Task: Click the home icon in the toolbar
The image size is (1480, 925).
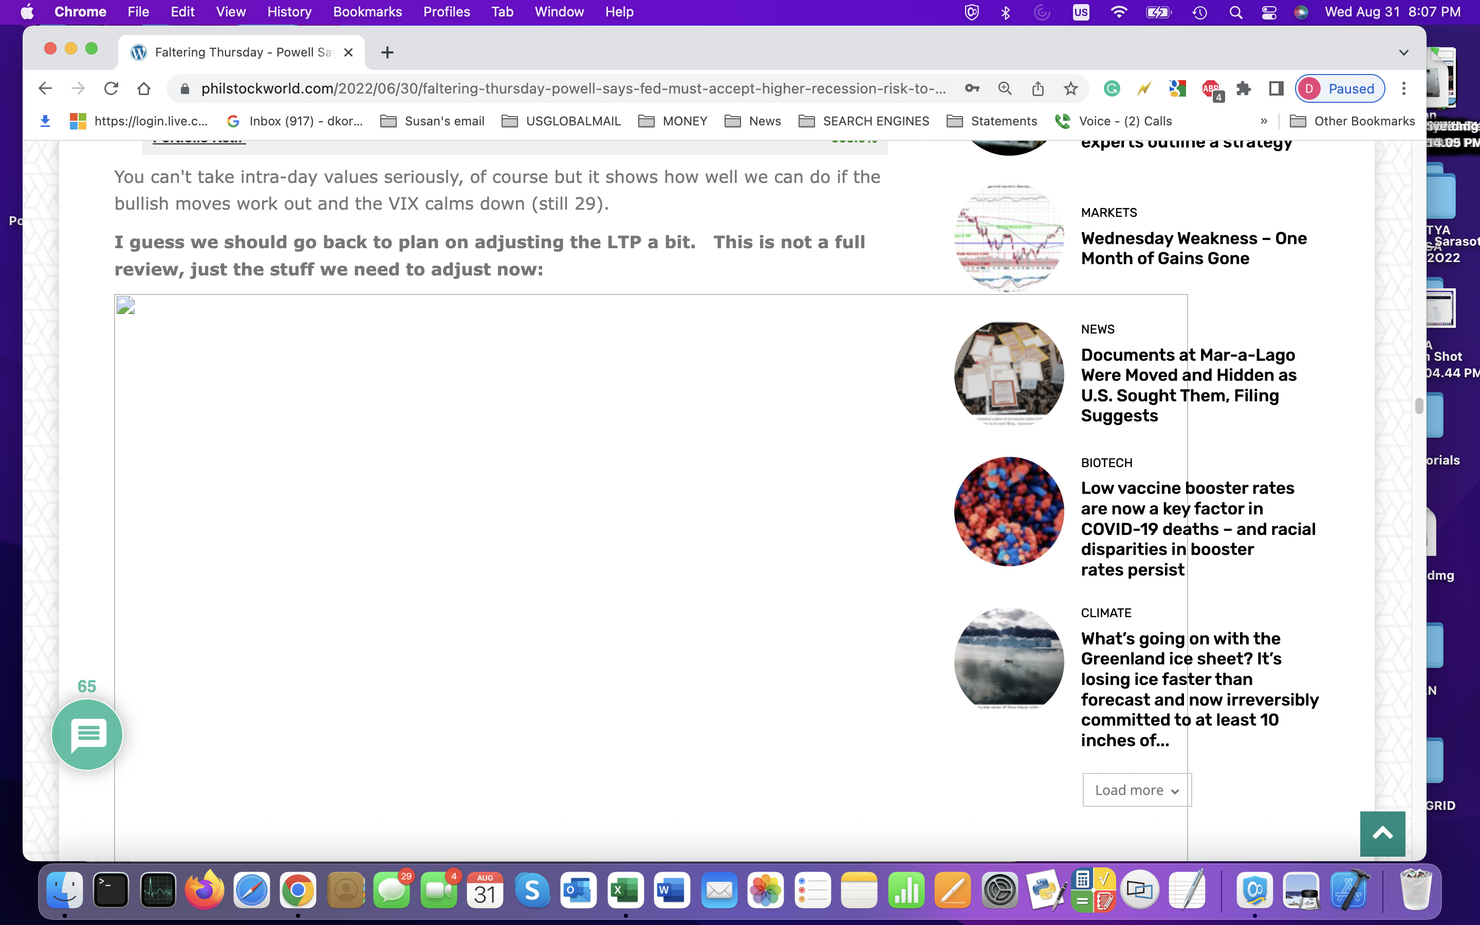Action: click(144, 89)
